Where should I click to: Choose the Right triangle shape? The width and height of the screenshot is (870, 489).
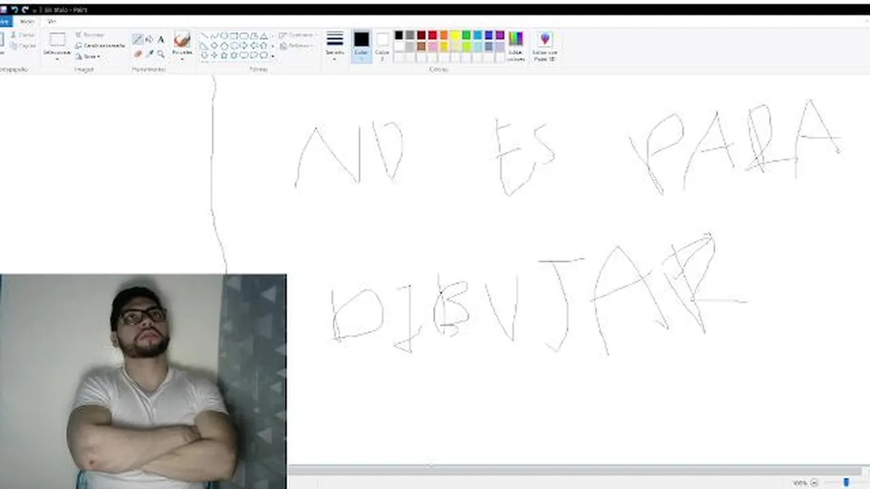coord(204,46)
